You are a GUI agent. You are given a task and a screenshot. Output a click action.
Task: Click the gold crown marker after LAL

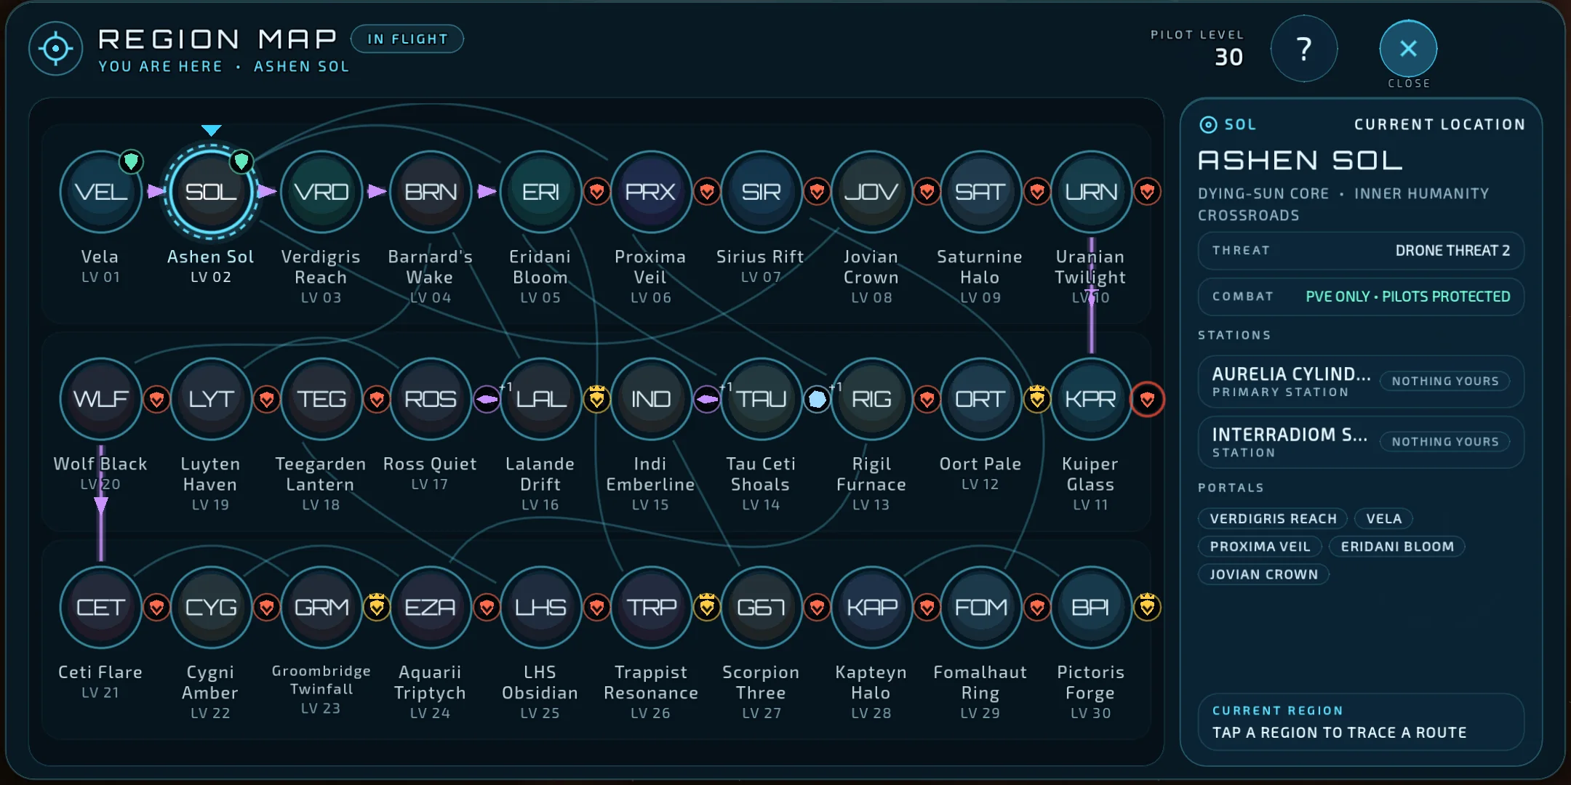coord(597,399)
